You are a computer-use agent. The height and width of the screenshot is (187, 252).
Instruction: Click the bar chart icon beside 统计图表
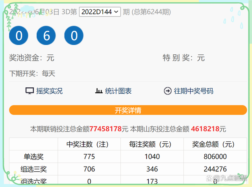click(x=99, y=91)
